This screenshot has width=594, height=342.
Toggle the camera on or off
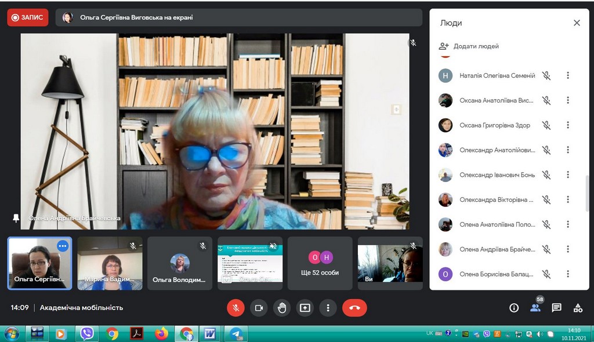pyautogui.click(x=259, y=308)
